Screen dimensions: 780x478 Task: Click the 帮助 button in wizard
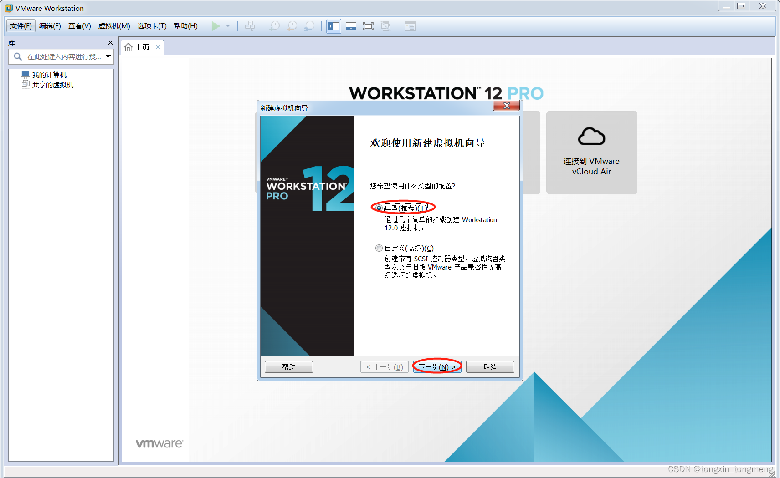[x=289, y=367]
